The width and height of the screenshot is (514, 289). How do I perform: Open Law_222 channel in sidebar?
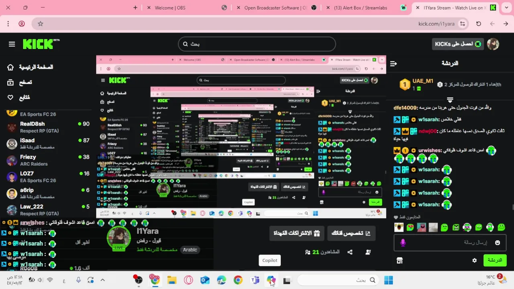coord(48,210)
